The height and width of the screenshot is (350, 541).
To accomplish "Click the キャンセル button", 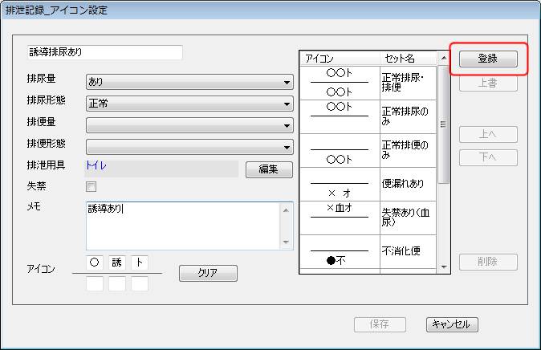I will [452, 324].
